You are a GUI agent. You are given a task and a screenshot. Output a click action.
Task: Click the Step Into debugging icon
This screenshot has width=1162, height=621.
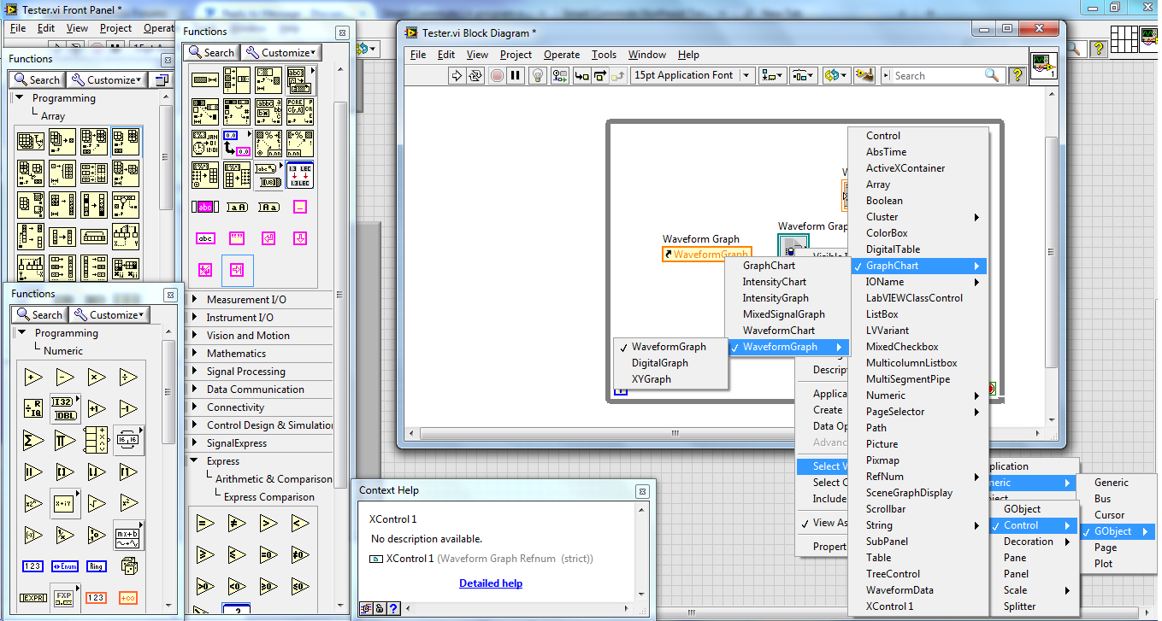pos(581,75)
